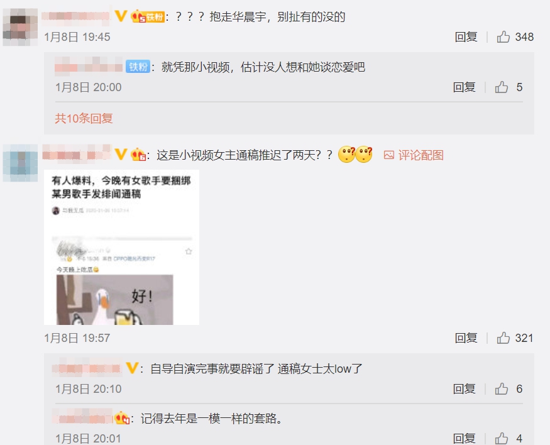
Task: Open the first commenter's avatar
Action: click(x=20, y=28)
